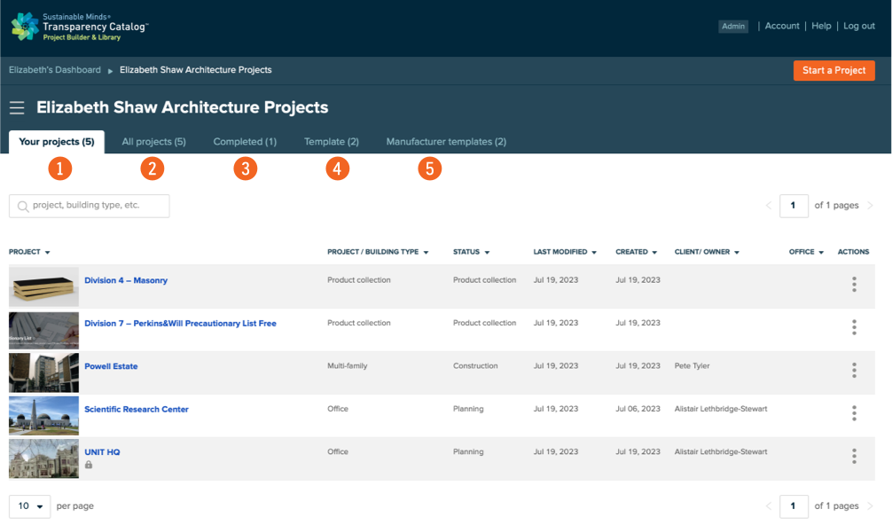Open the 10 per page dropdown

(x=29, y=506)
